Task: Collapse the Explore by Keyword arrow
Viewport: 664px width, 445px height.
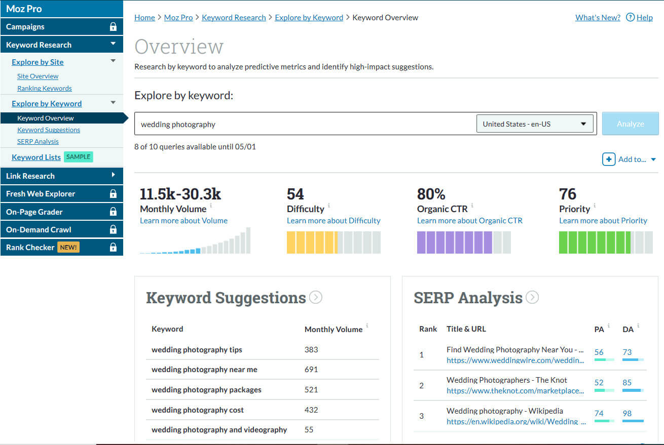Action: [113, 103]
